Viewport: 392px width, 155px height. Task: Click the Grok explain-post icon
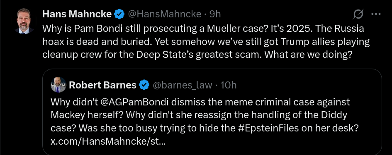[358, 14]
